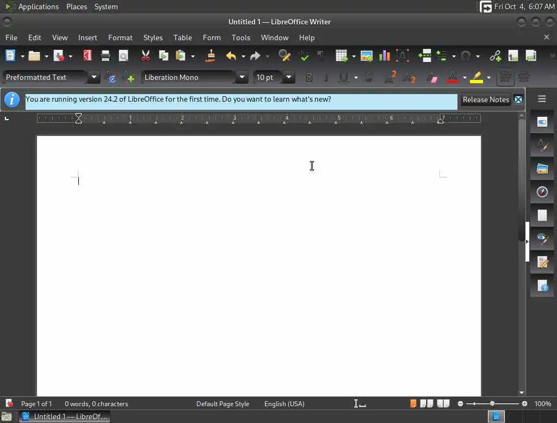Open the Format menu

pyautogui.click(x=120, y=38)
